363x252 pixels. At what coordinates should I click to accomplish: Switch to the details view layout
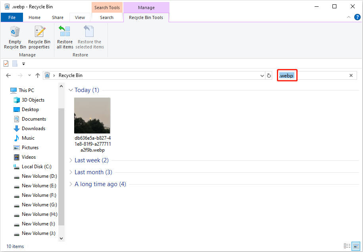347,246
